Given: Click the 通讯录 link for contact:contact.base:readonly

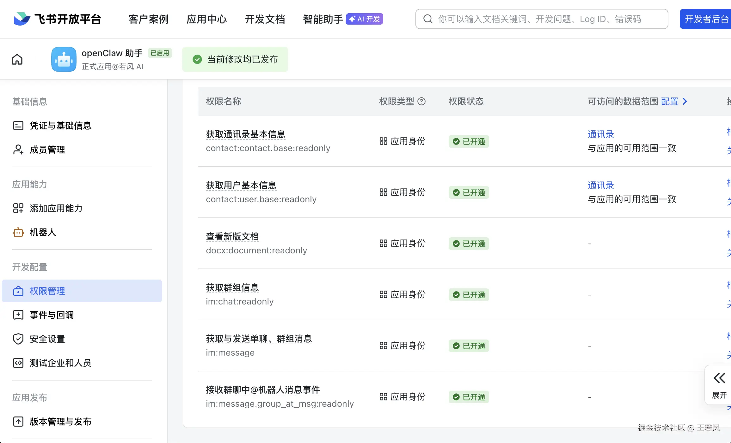Looking at the screenshot, I should (600, 134).
